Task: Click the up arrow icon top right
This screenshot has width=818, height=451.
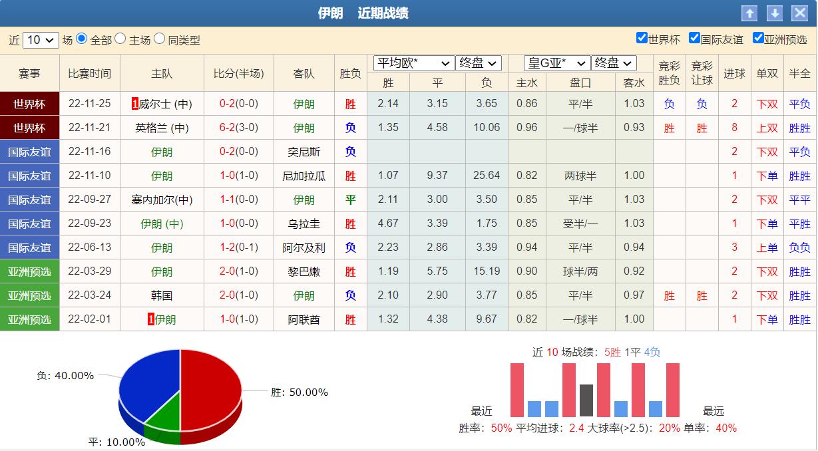Action: 749,13
